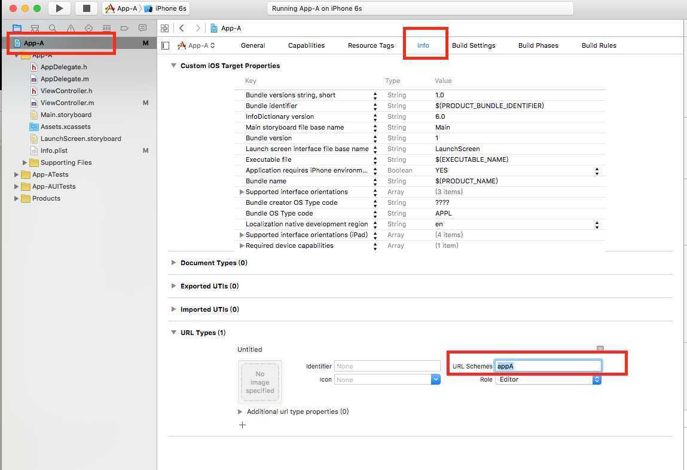Image resolution: width=687 pixels, height=470 pixels.
Task: Open Info.plist file
Action: (x=54, y=150)
